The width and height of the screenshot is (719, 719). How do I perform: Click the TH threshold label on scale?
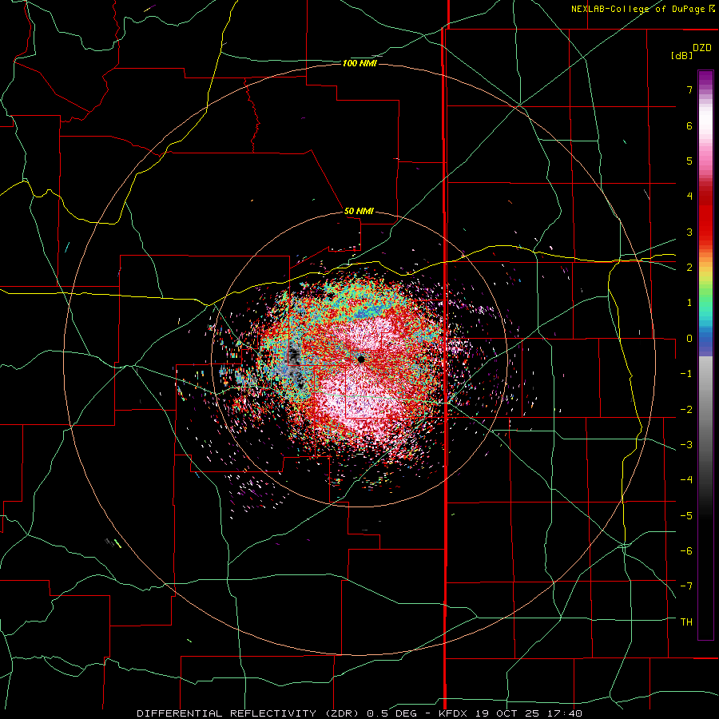click(686, 622)
